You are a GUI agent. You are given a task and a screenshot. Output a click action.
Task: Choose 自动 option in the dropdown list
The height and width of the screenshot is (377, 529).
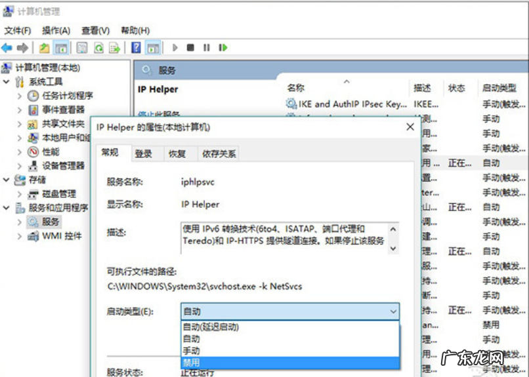(290, 338)
